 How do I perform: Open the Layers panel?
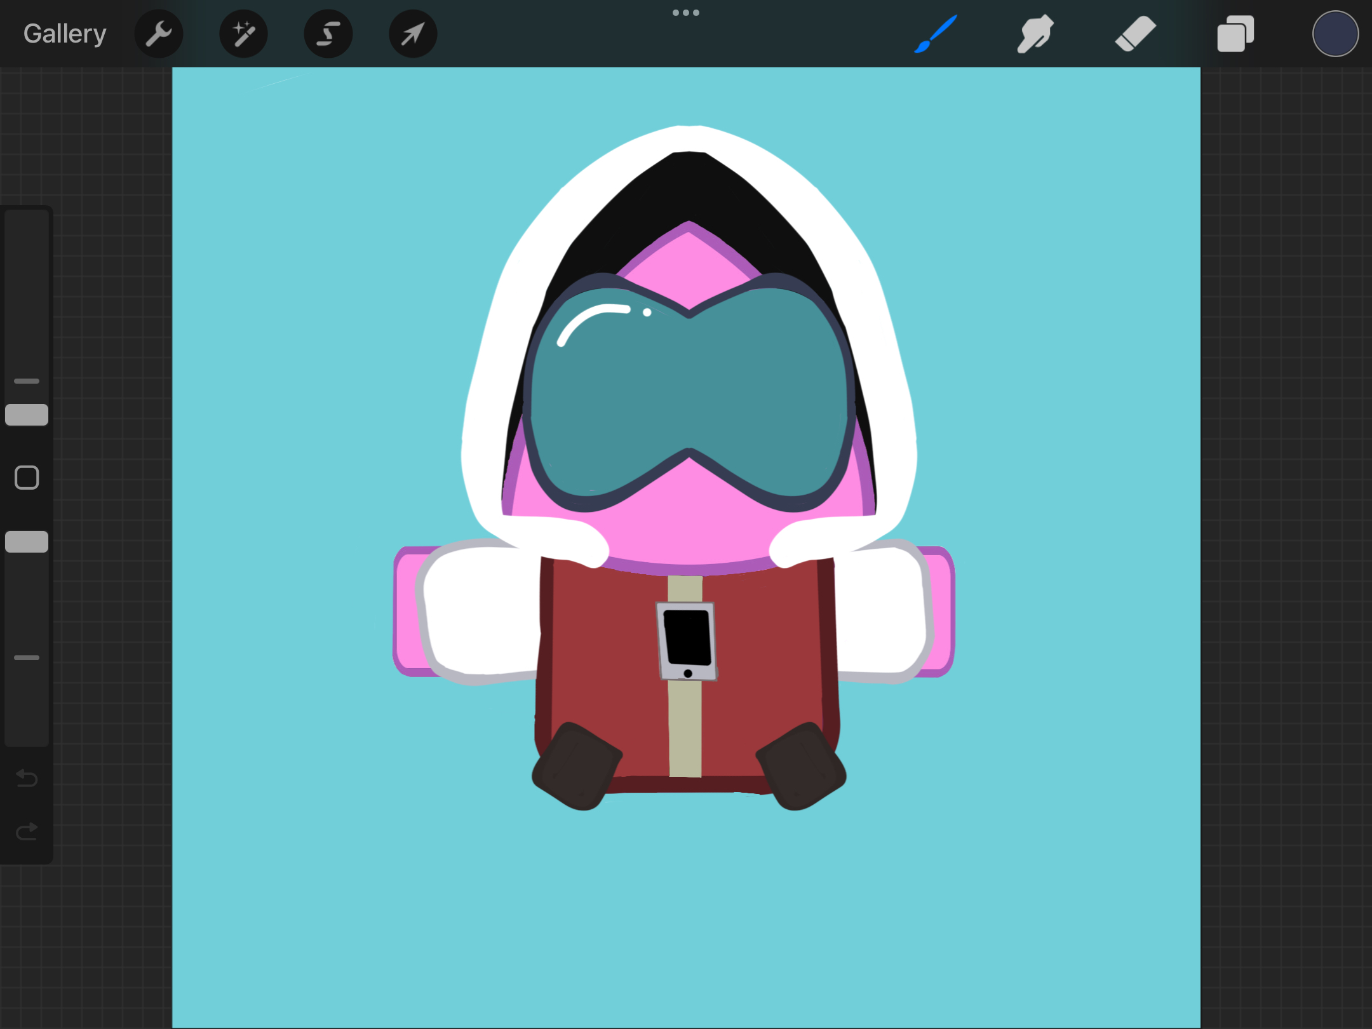pos(1235,34)
